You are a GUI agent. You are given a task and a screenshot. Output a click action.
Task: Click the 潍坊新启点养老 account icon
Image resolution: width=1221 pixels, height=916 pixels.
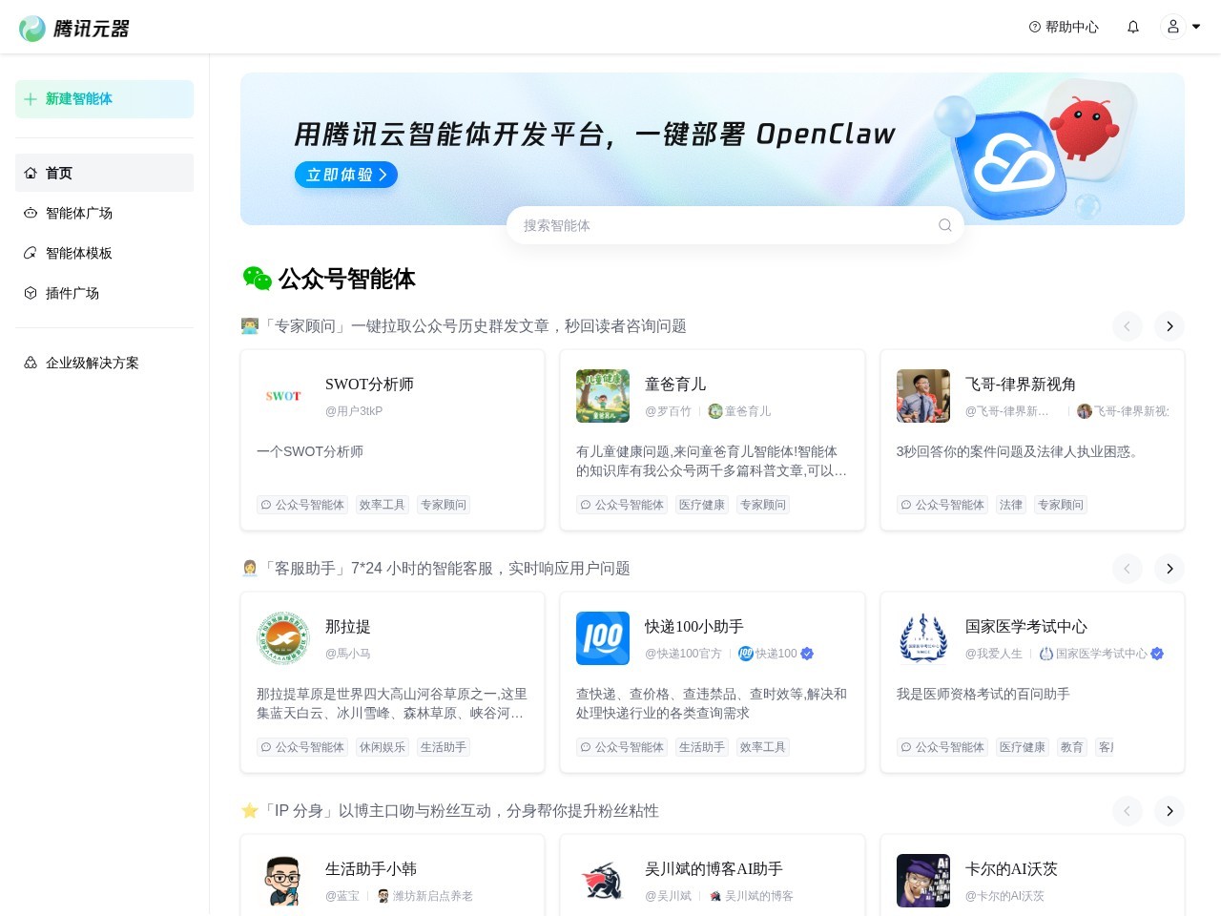(383, 896)
